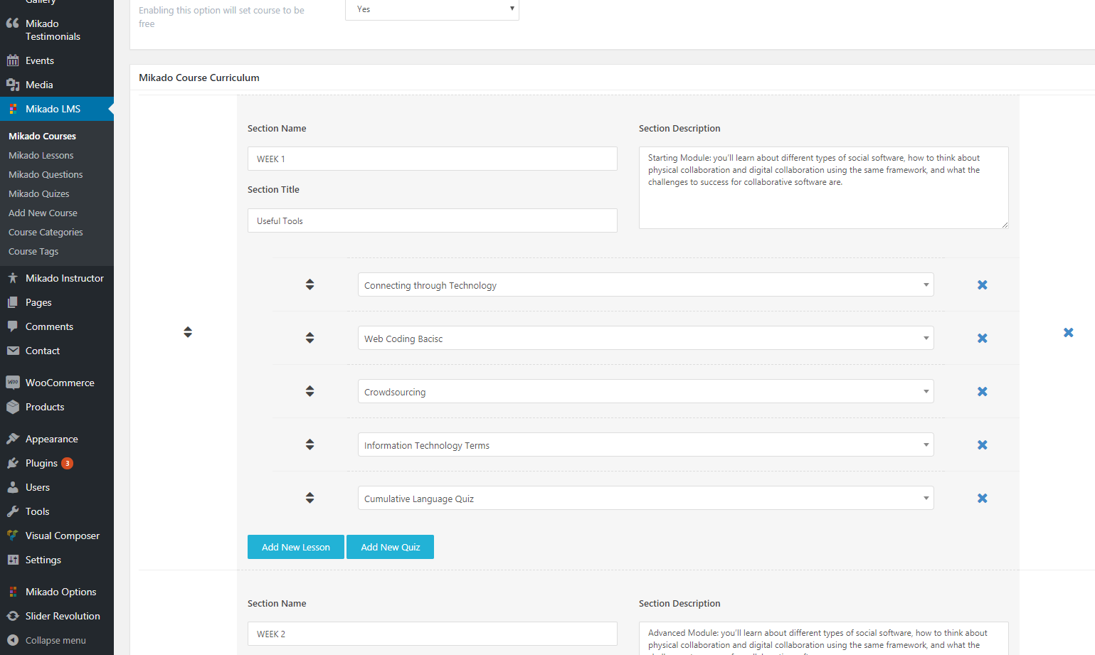Image resolution: width=1095 pixels, height=655 pixels.
Task: Open Course Categories submenu item
Action: click(x=46, y=232)
